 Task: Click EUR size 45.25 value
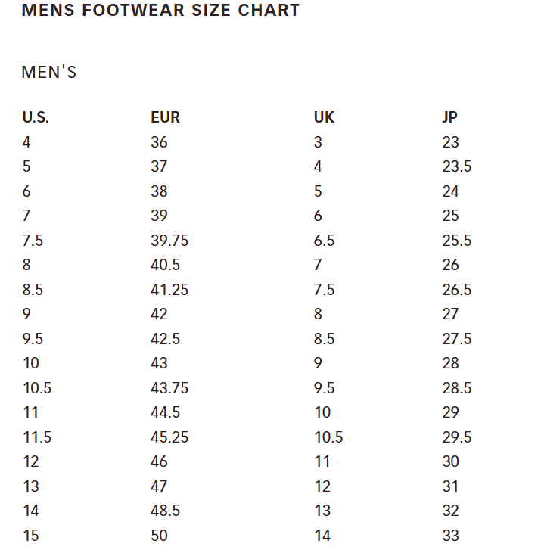click(x=169, y=437)
